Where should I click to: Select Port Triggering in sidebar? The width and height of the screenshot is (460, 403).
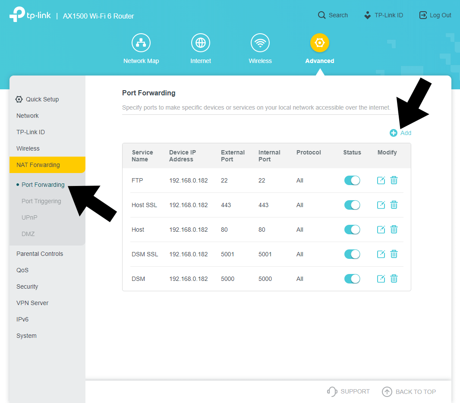[41, 201]
